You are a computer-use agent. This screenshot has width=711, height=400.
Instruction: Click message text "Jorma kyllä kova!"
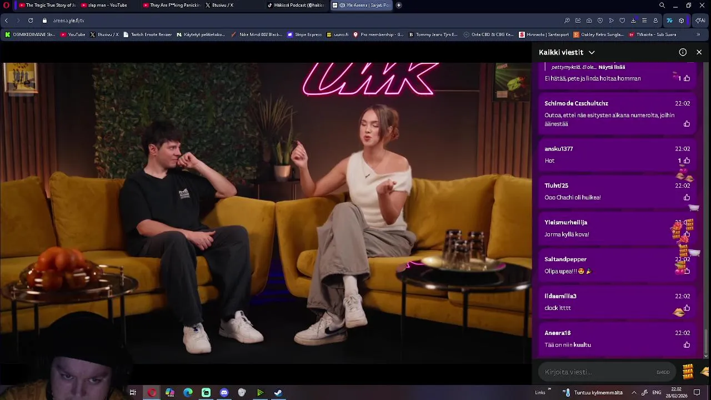[x=567, y=234]
